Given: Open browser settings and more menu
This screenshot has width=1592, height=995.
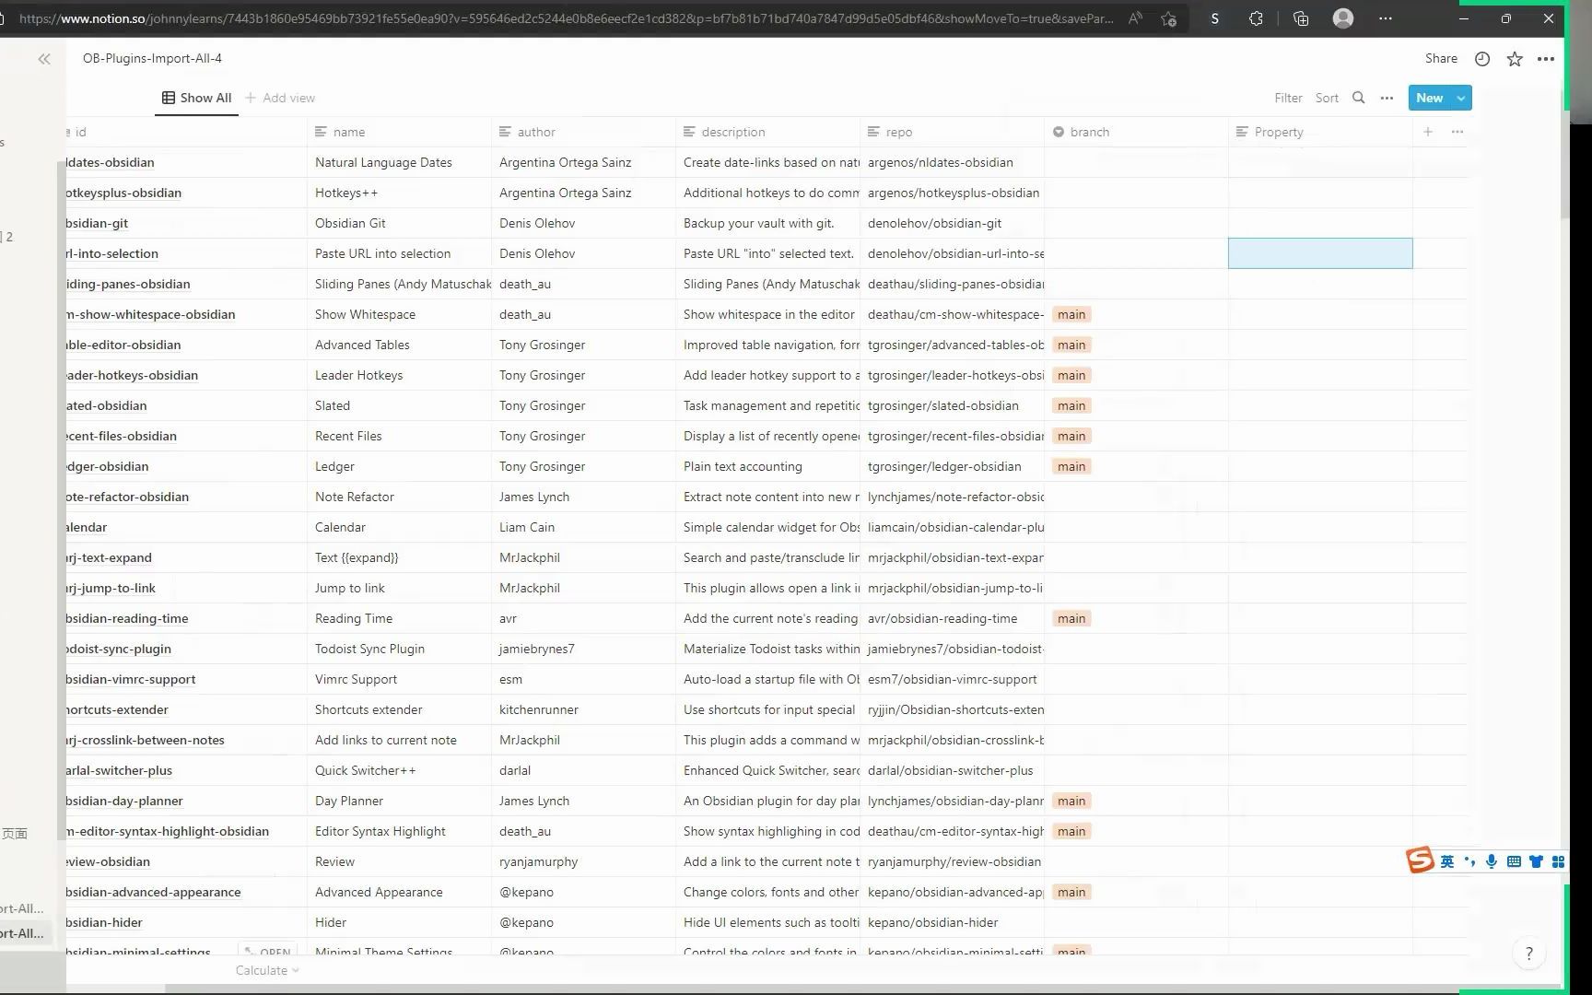Looking at the screenshot, I should click(1386, 18).
